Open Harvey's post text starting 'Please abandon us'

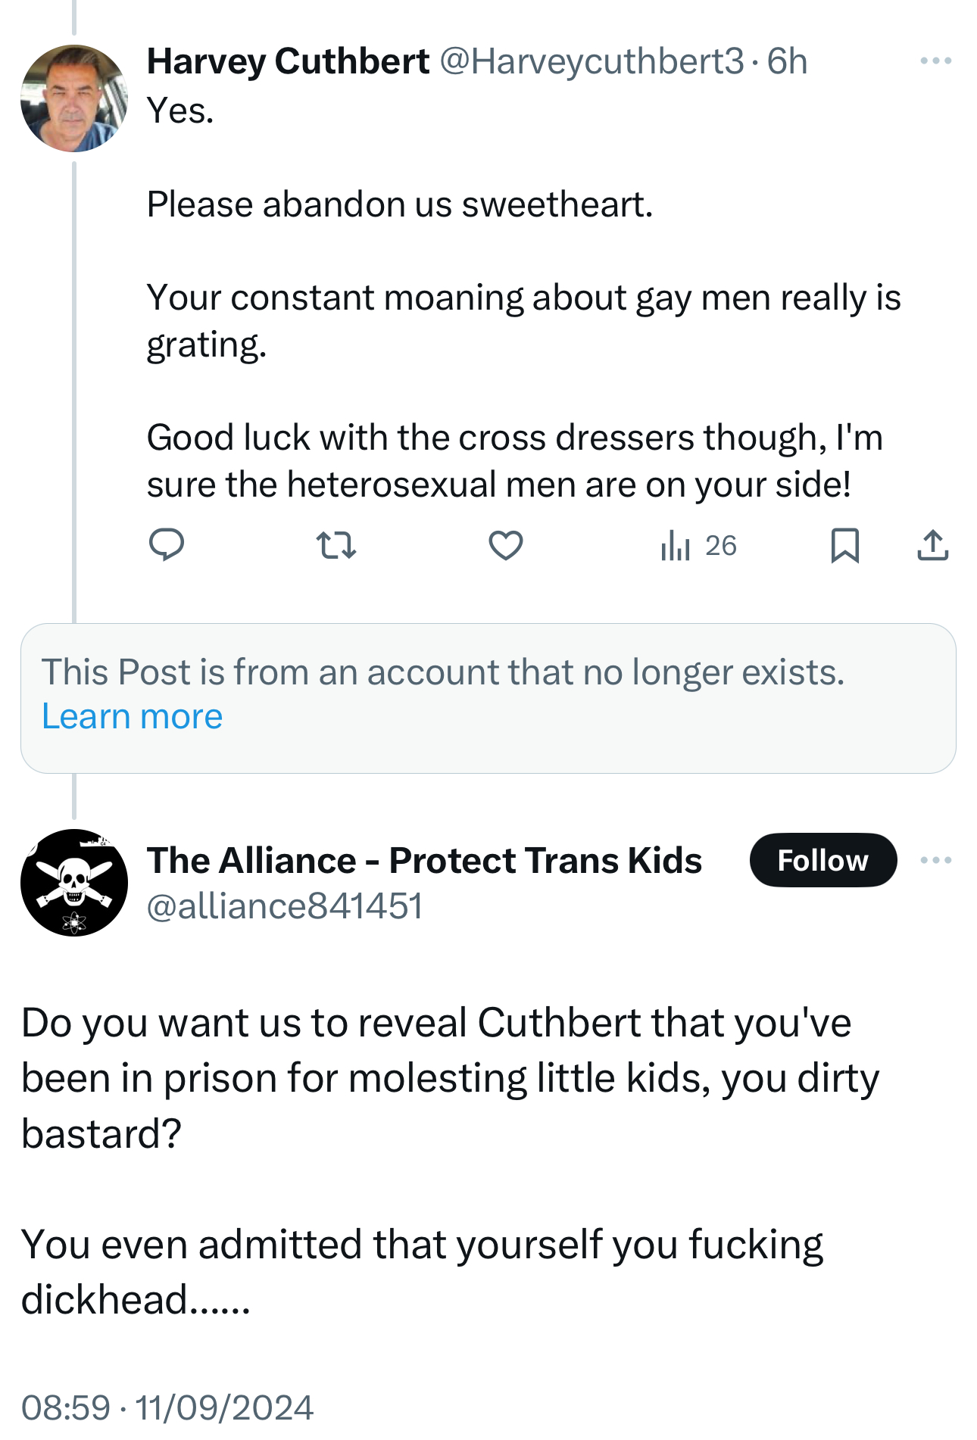pos(399,204)
